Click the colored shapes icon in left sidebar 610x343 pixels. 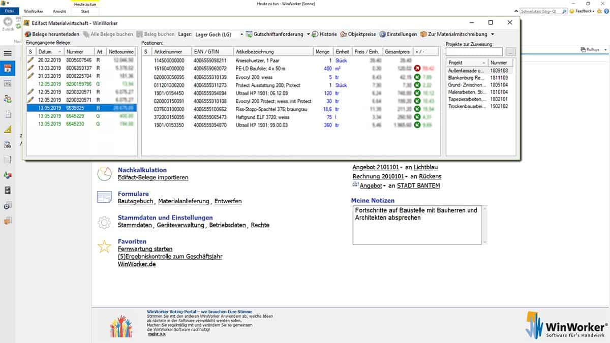point(7,175)
